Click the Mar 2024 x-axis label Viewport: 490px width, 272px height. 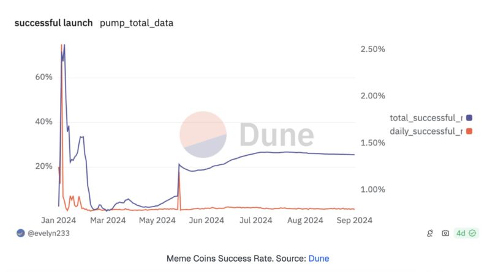point(107,220)
